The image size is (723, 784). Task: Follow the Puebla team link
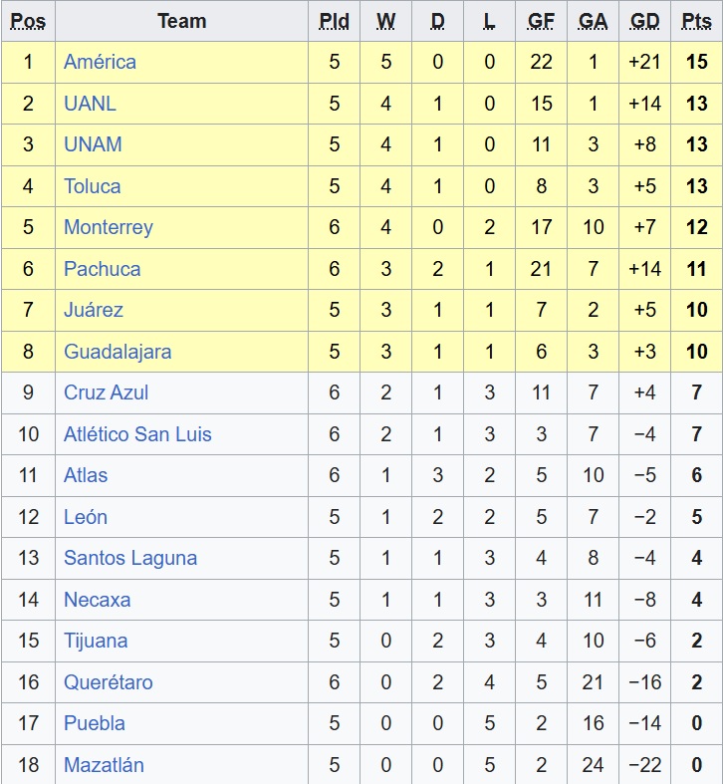click(94, 723)
